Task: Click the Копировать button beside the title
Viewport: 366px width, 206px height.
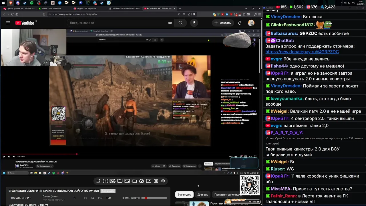Action: (108, 191)
